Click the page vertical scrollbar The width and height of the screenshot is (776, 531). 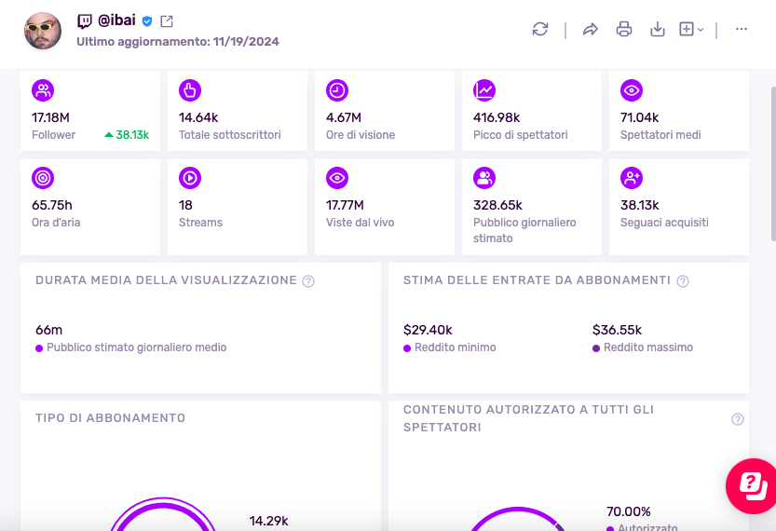773,163
